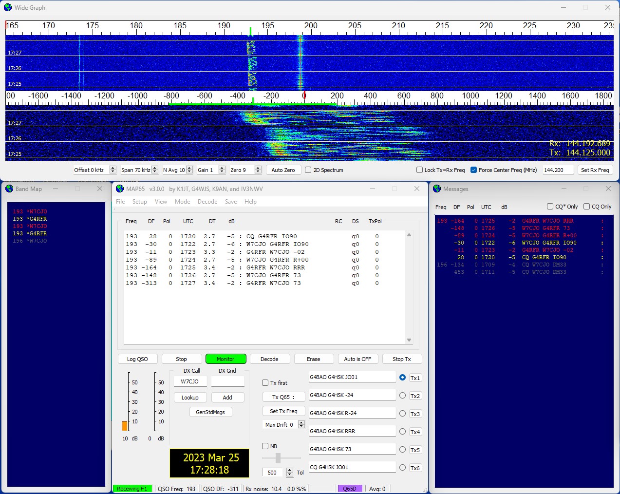The height and width of the screenshot is (494, 620).
Task: Open the Decode menu
Action: pyautogui.click(x=207, y=202)
